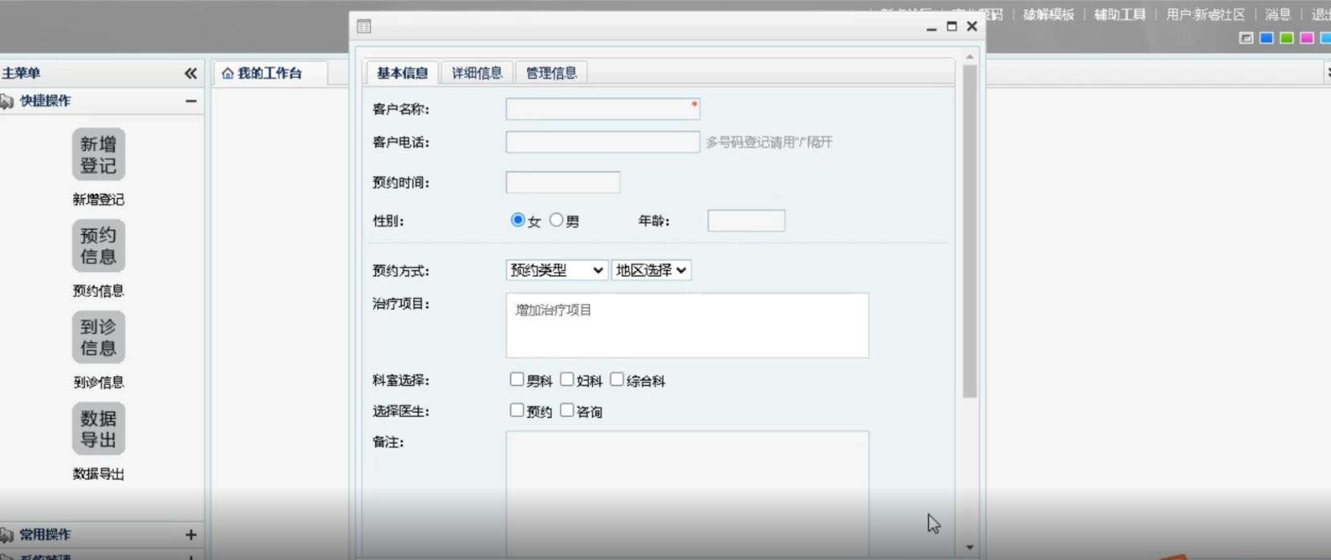Click the 客户电话 input field
The width and height of the screenshot is (1331, 560).
(603, 142)
